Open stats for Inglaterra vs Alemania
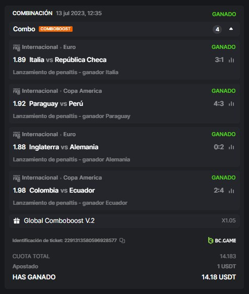This screenshot has height=294, width=249. click(x=231, y=147)
